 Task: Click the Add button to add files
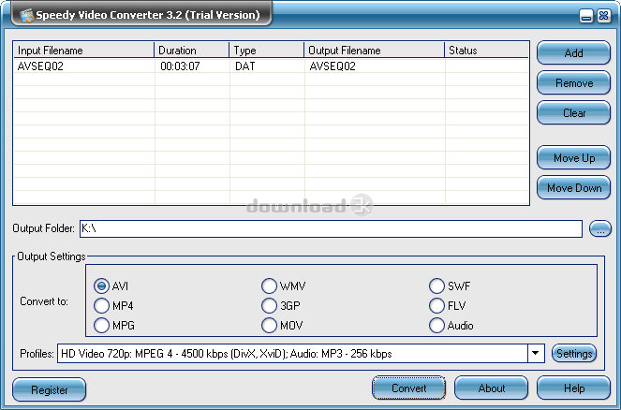[573, 53]
